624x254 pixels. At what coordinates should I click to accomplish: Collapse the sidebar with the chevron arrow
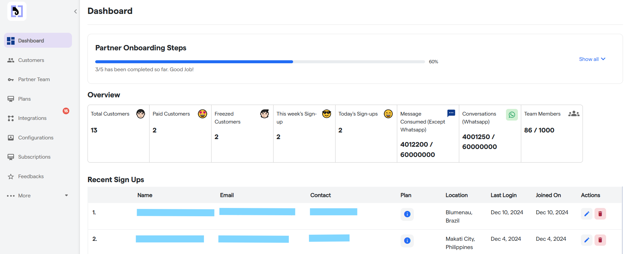point(75,12)
